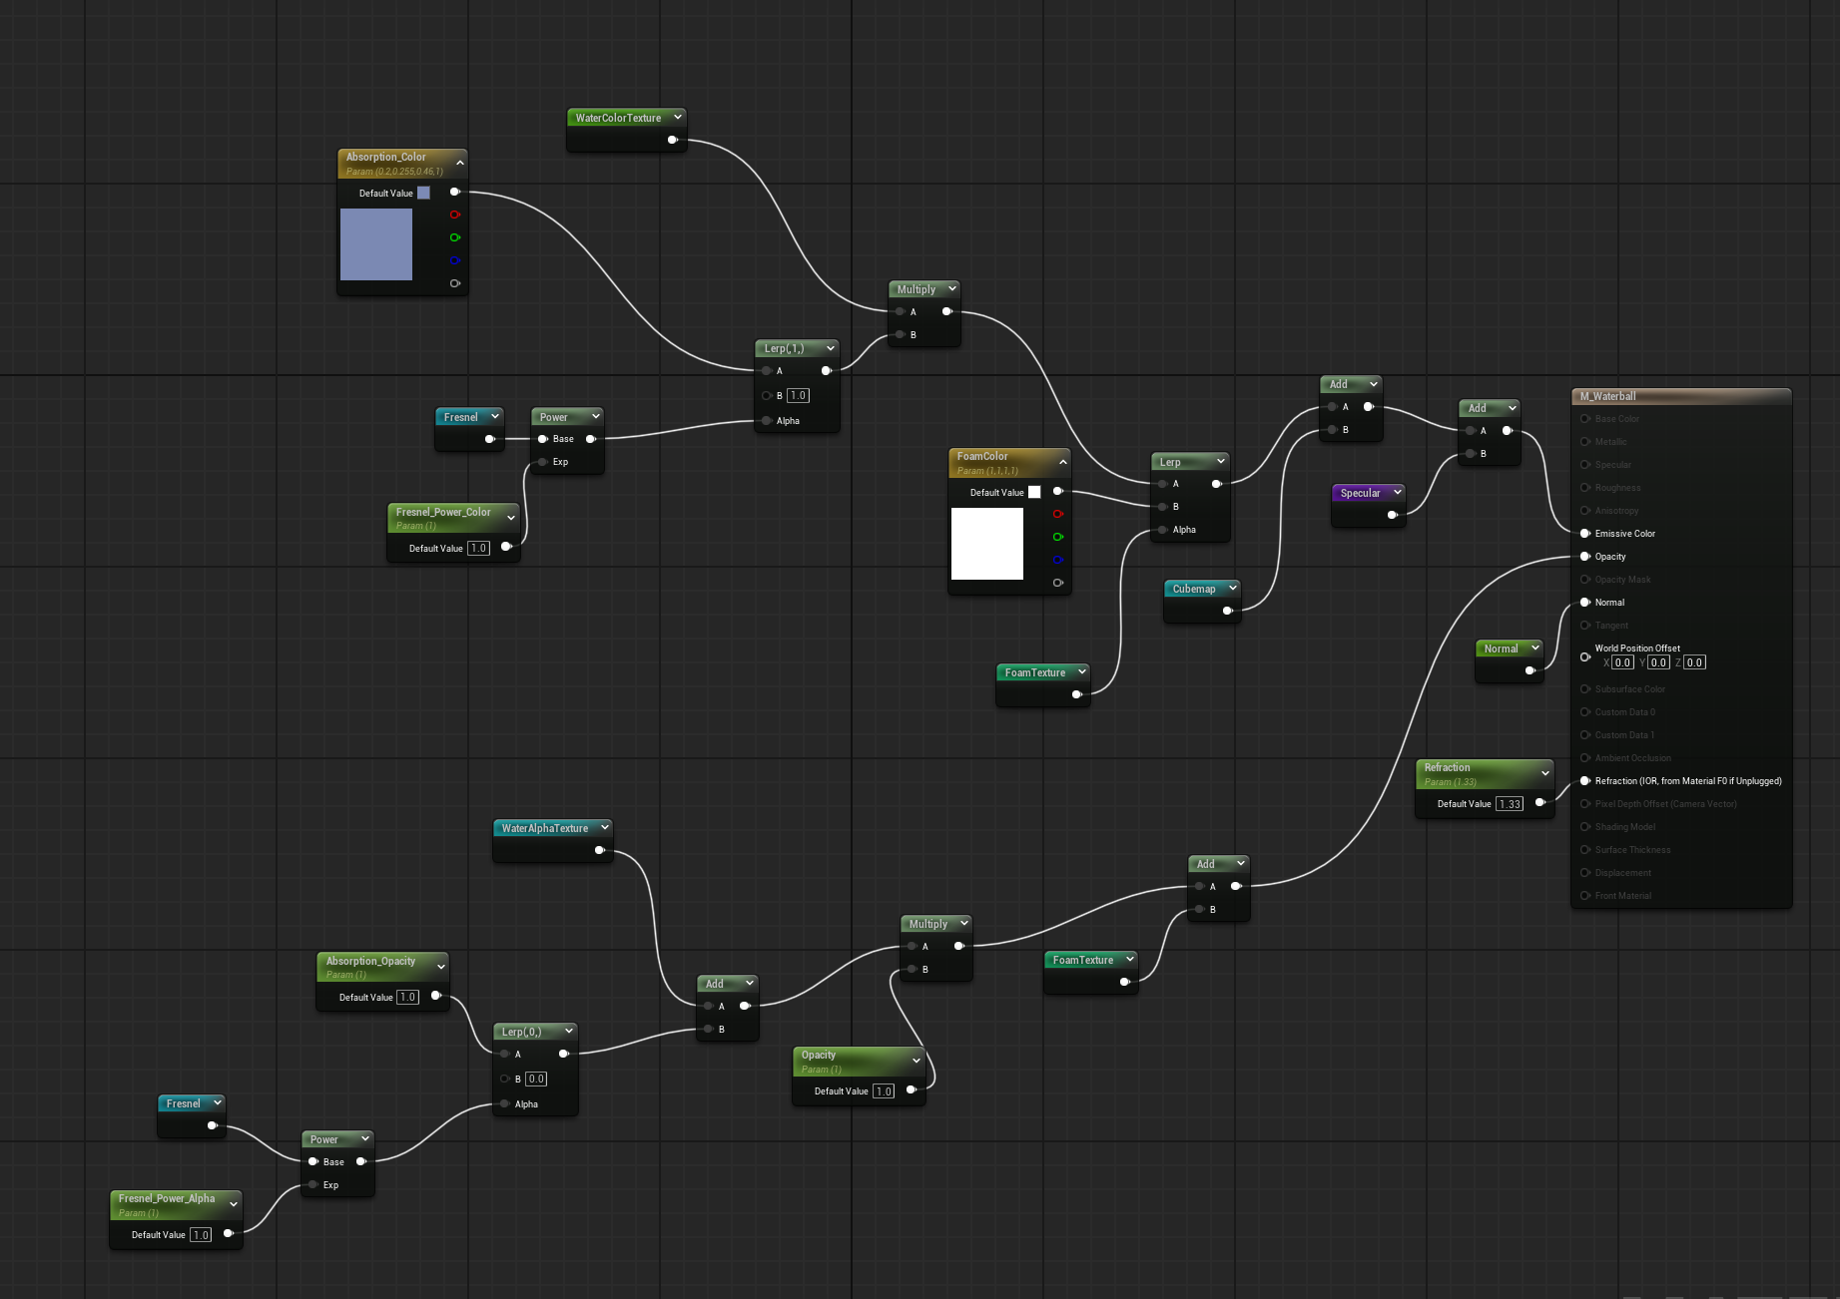The width and height of the screenshot is (1840, 1299).
Task: Edit Refraction default value 1.33 field
Action: [1510, 804]
